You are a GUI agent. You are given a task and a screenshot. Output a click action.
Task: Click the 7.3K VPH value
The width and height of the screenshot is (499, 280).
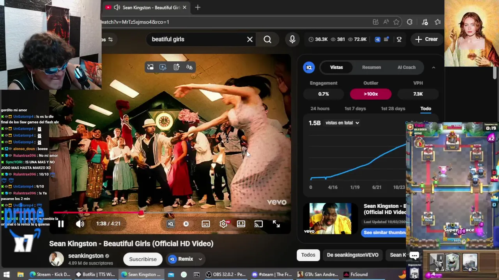coord(418,94)
